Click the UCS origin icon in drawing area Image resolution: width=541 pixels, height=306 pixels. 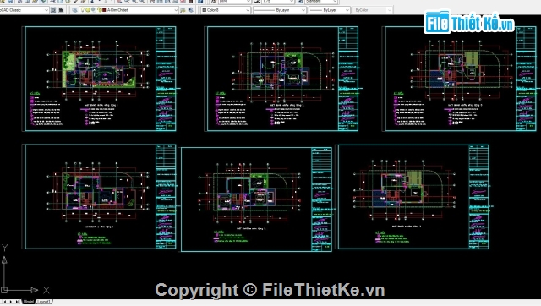click(4, 290)
